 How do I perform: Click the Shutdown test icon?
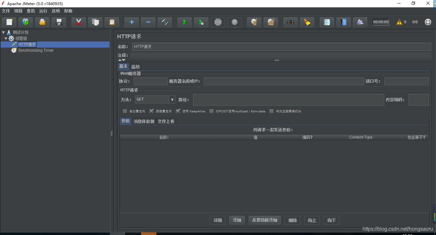(235, 22)
